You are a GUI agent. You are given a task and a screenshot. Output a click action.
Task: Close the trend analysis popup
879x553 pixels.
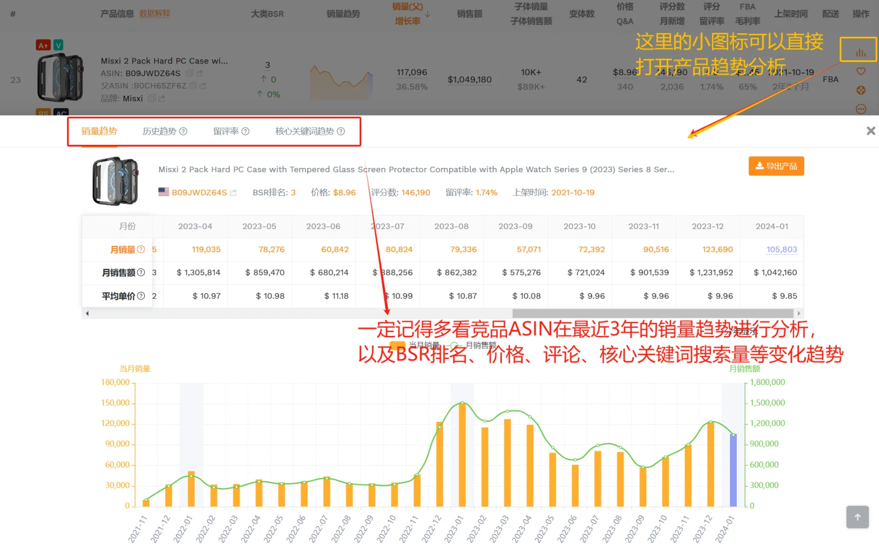(x=870, y=131)
